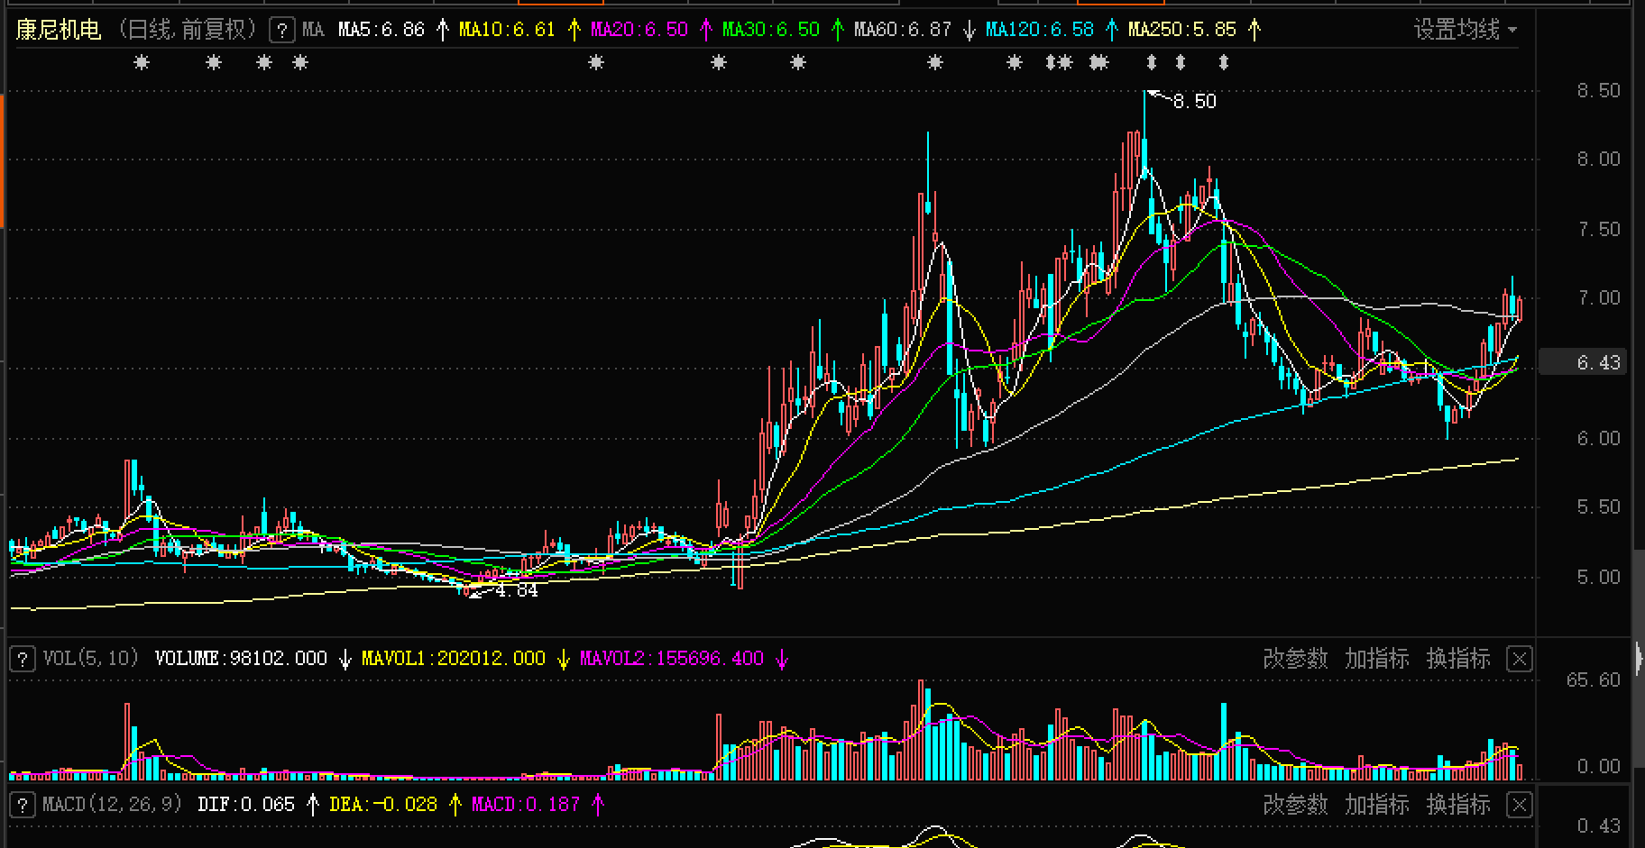Click the MA250:5.85 value
The width and height of the screenshot is (1645, 848).
(1182, 31)
